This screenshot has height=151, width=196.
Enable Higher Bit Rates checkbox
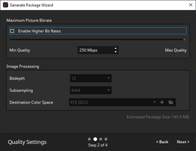click(12, 31)
